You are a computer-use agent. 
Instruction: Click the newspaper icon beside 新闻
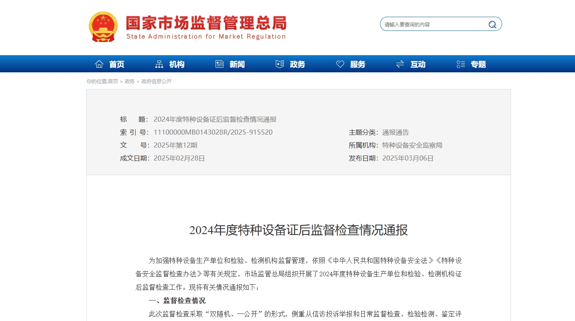pos(219,64)
